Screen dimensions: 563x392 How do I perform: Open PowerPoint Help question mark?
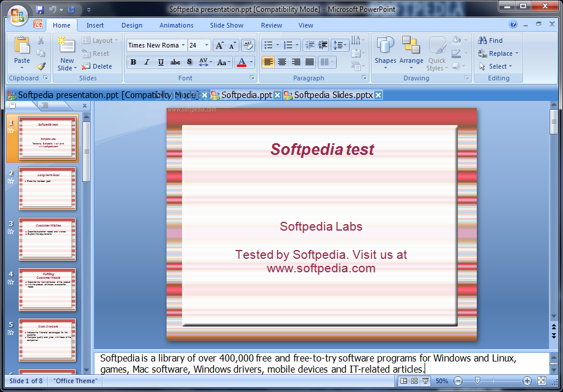pyautogui.click(x=514, y=24)
